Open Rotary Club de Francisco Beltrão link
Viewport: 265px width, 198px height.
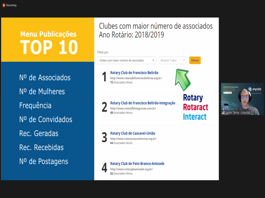point(134,73)
